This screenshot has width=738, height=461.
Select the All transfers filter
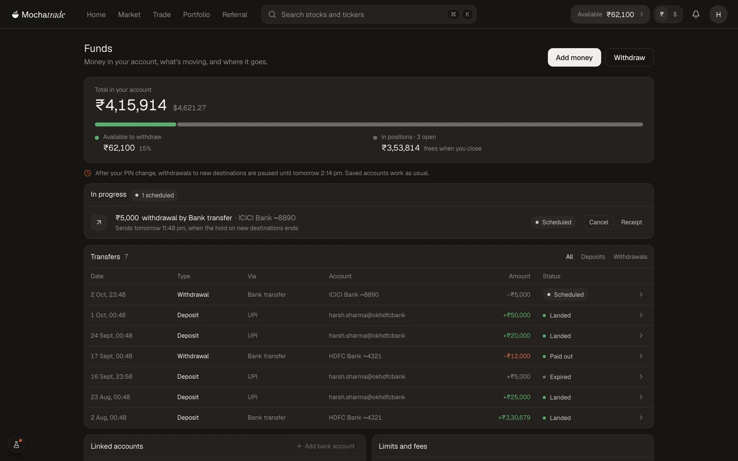tap(569, 257)
